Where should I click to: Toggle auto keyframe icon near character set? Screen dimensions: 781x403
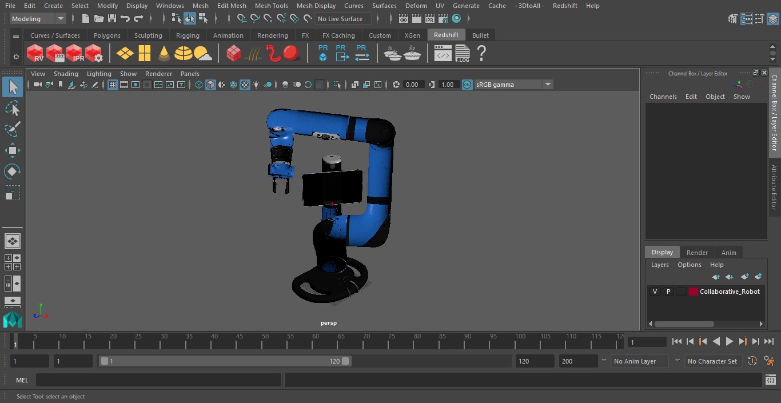click(x=752, y=361)
